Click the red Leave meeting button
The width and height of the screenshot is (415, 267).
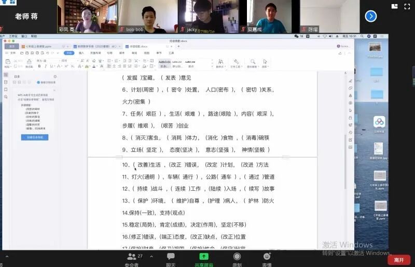coord(399,260)
